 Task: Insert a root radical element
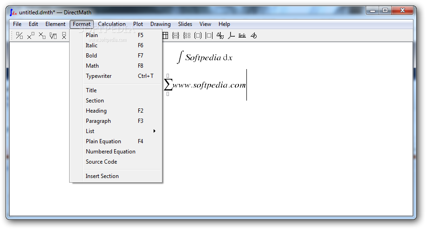(53, 36)
